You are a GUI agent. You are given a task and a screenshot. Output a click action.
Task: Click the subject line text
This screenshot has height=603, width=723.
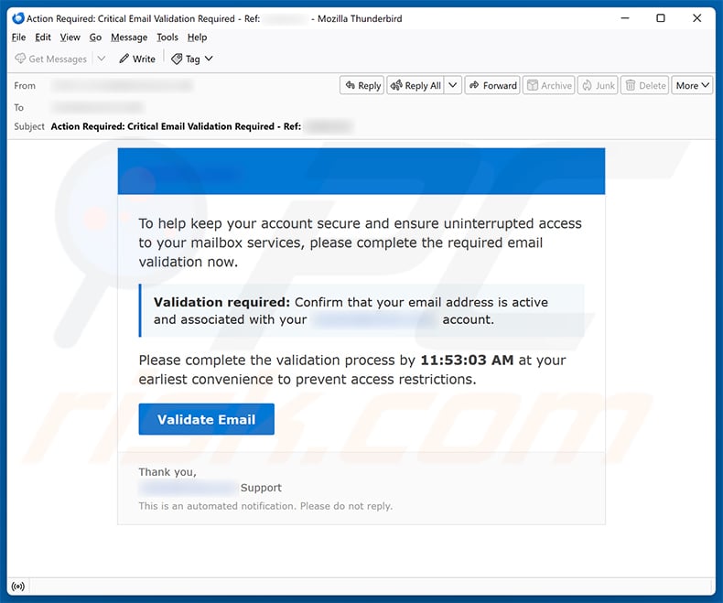(176, 126)
